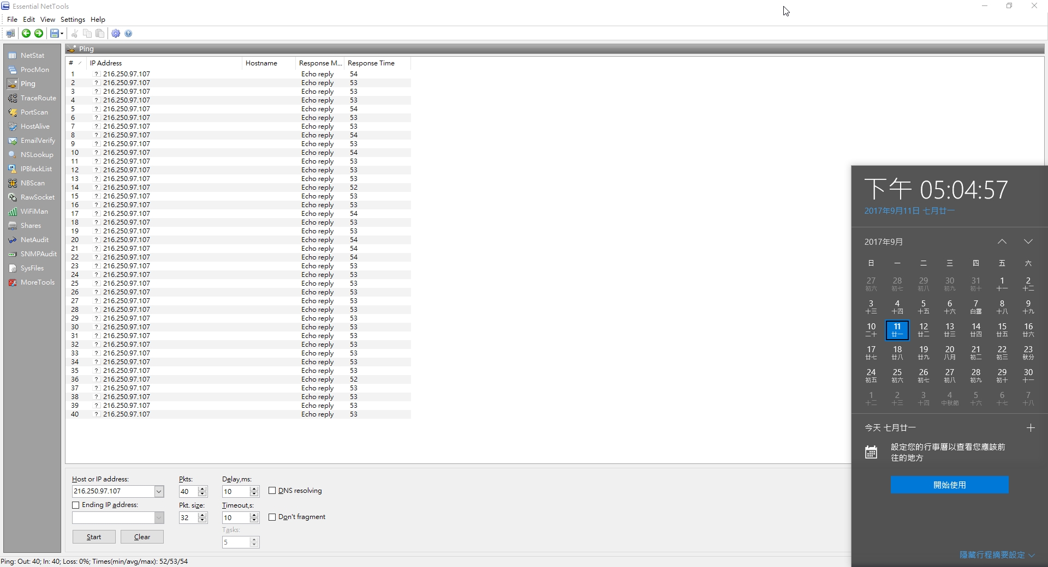Go back with the green left arrow

click(26, 34)
